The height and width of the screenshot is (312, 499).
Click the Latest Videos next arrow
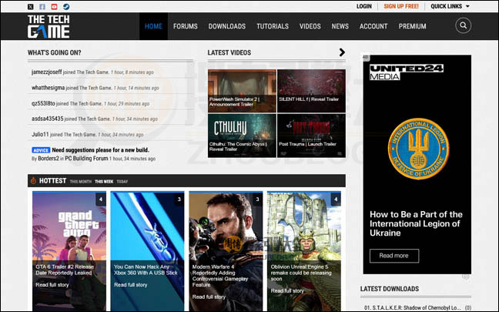(x=342, y=52)
